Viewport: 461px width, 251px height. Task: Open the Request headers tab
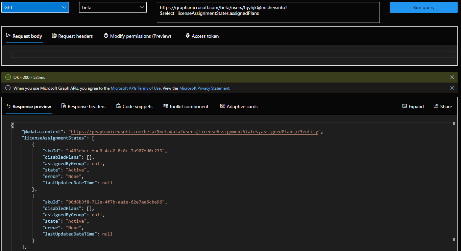[x=72, y=36]
